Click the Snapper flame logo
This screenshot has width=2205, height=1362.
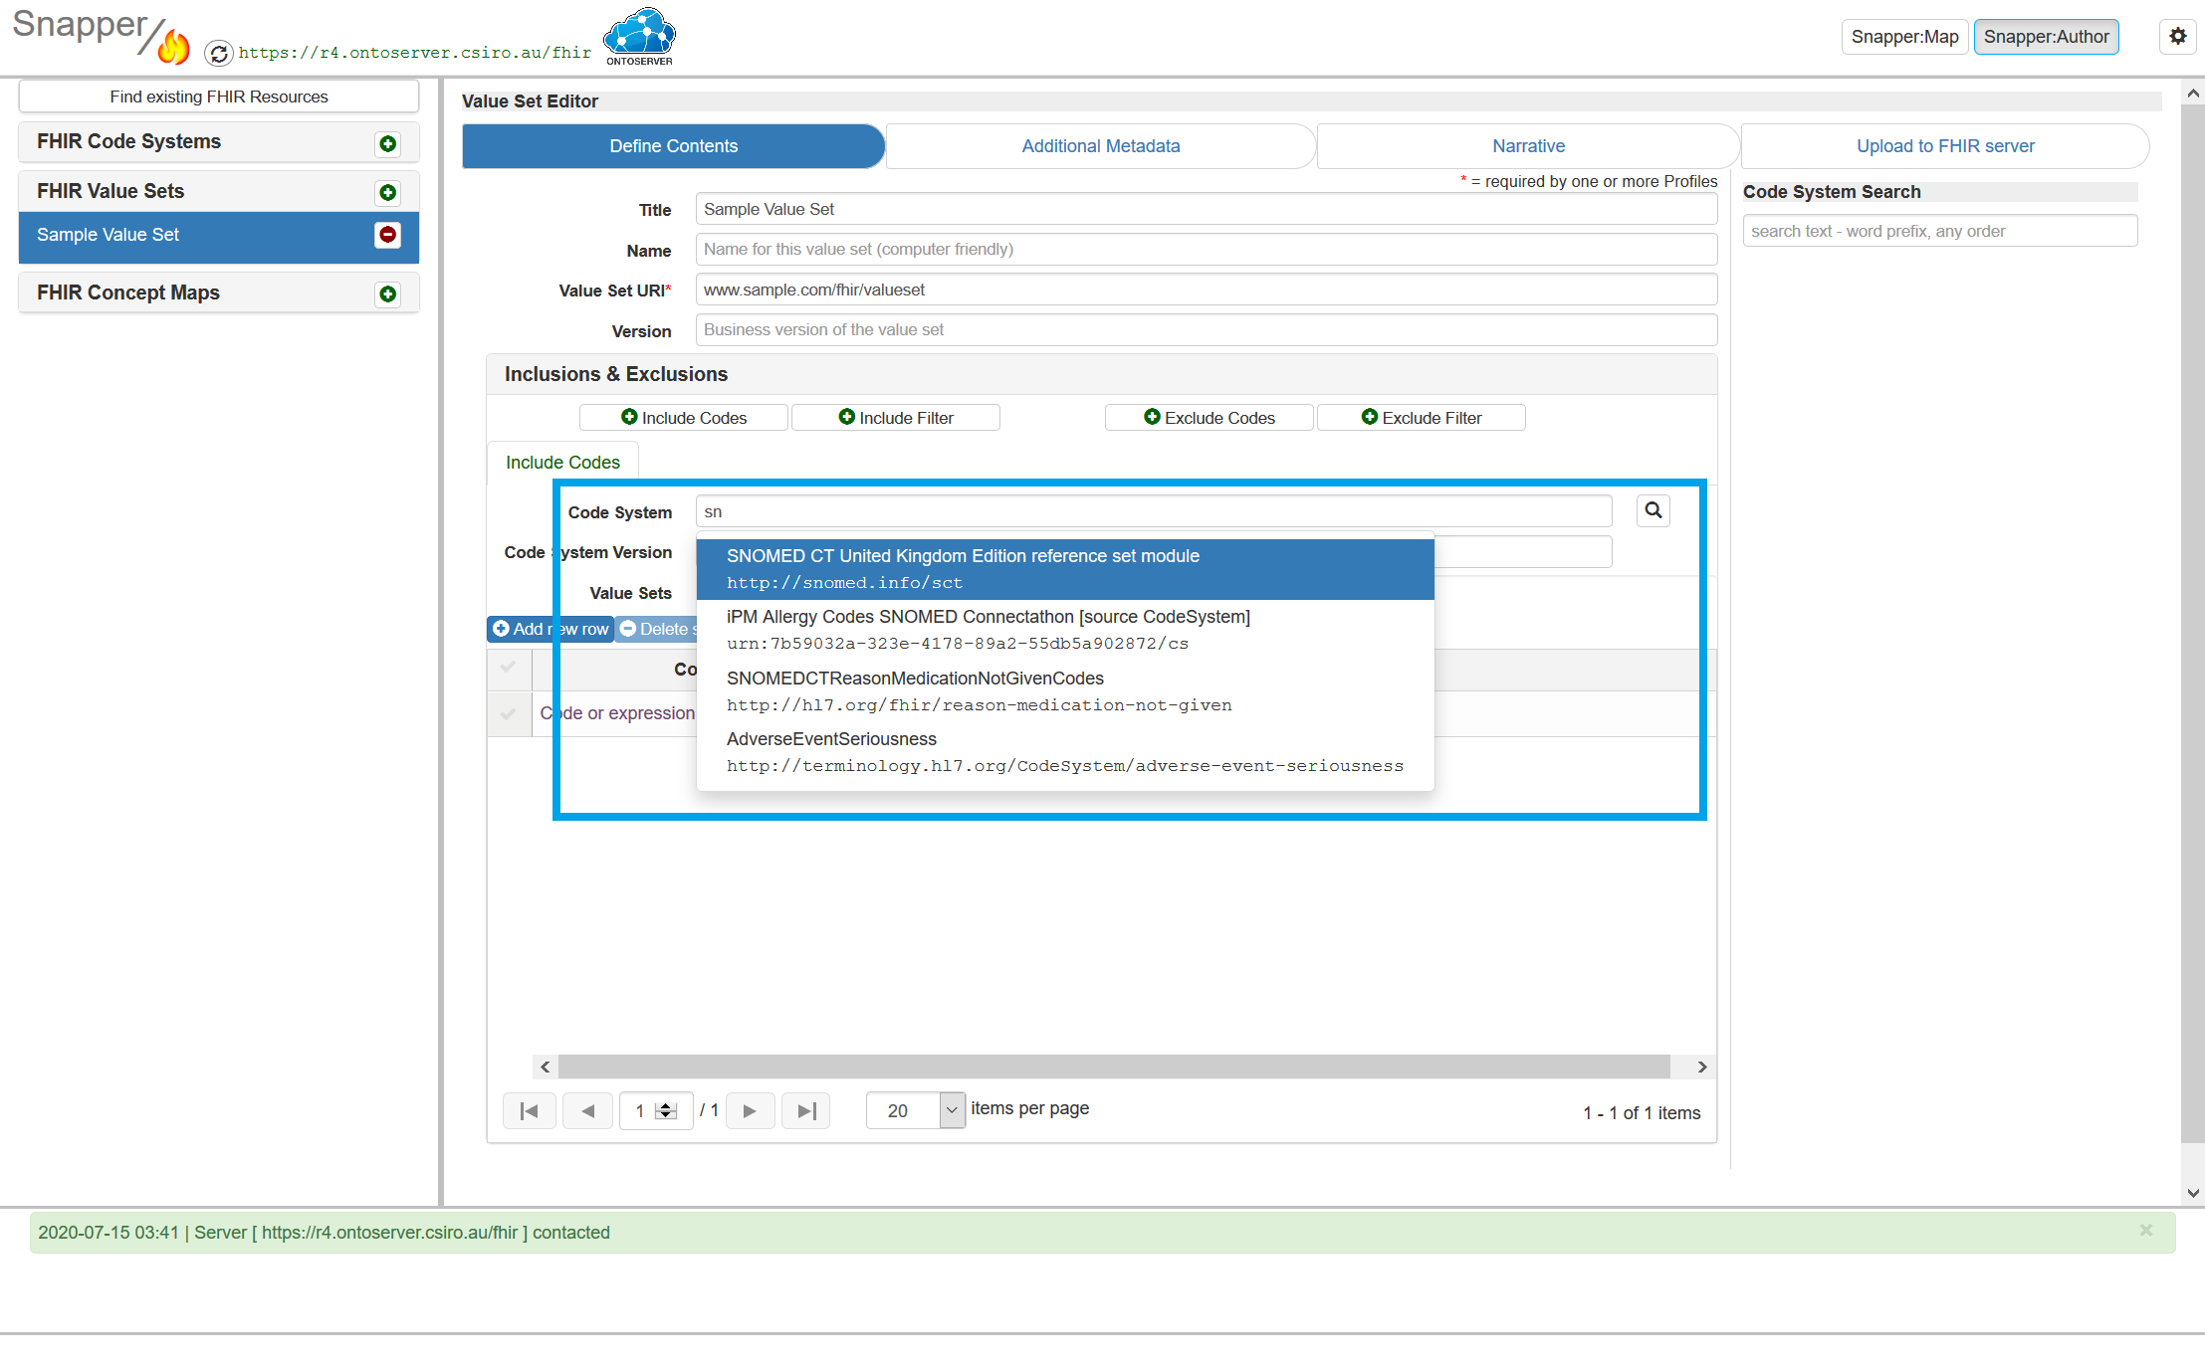tap(173, 46)
